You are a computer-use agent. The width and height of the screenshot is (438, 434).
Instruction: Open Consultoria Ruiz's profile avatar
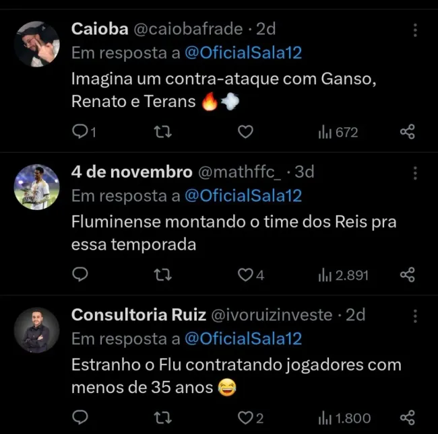click(37, 330)
